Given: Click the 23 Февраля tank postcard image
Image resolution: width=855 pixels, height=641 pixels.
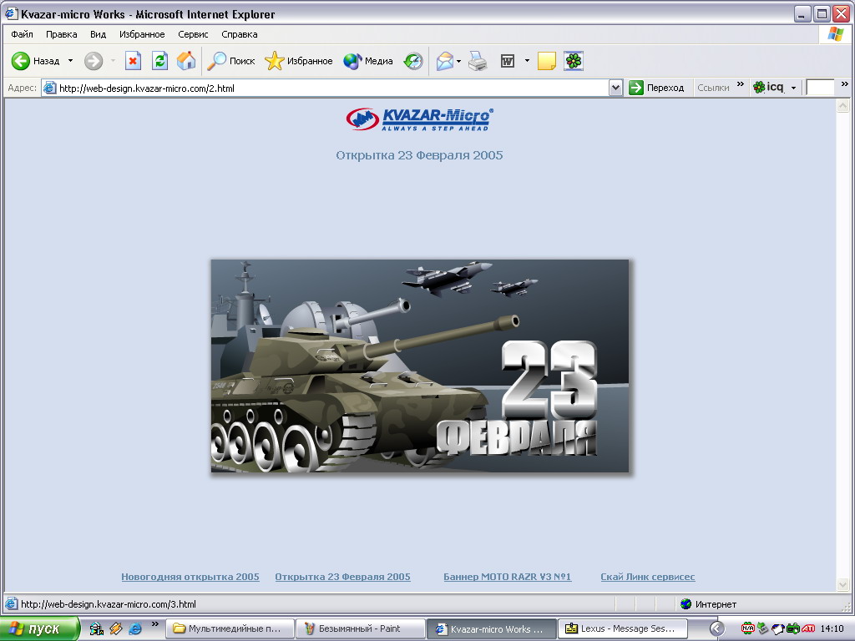Looking at the screenshot, I should (420, 366).
